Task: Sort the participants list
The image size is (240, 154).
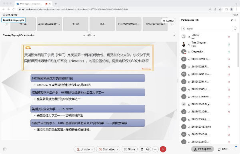Action: (236, 29)
